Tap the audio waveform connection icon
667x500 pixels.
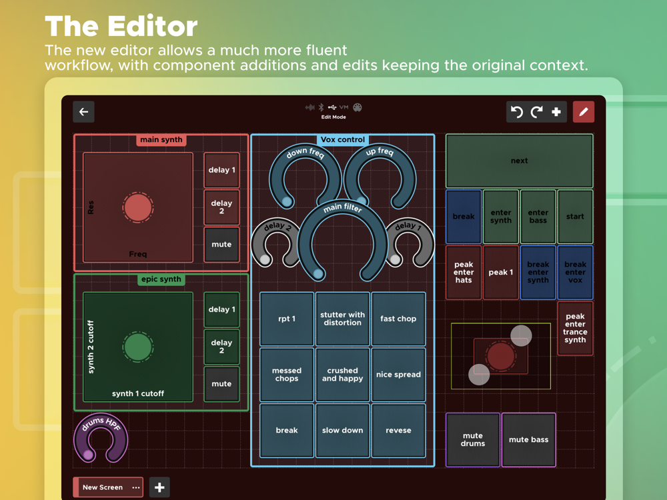pyautogui.click(x=309, y=107)
